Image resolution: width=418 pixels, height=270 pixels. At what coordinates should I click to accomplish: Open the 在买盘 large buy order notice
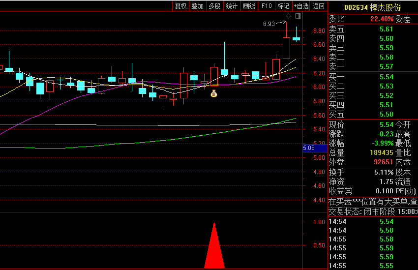pos(373,202)
